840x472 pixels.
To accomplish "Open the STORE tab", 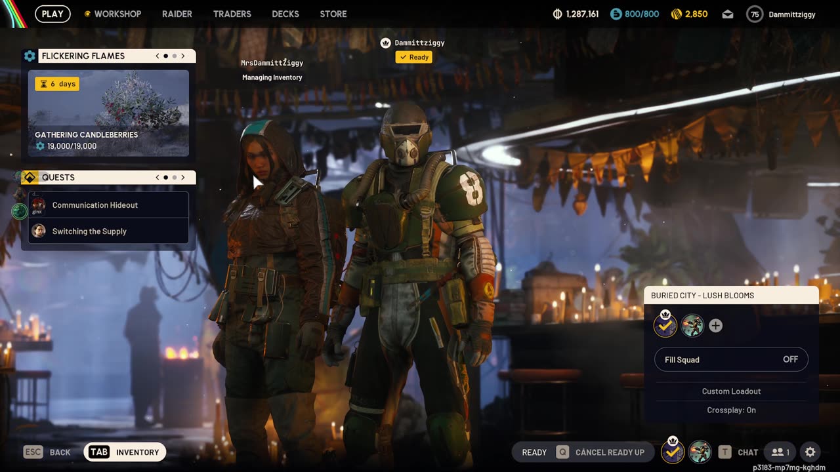I will (x=333, y=14).
